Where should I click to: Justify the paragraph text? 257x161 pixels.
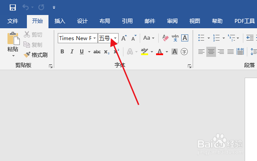coord(231,52)
